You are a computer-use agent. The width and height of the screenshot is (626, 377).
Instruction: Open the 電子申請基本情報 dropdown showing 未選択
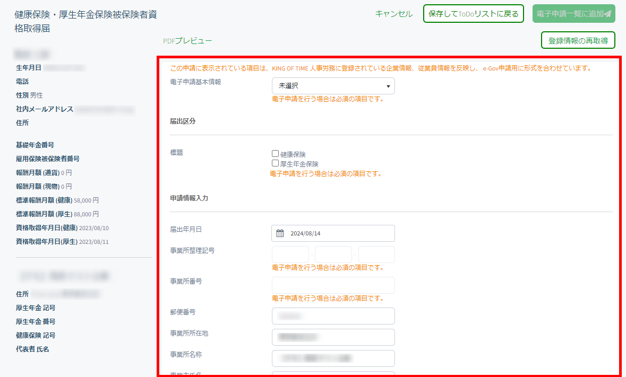(333, 86)
